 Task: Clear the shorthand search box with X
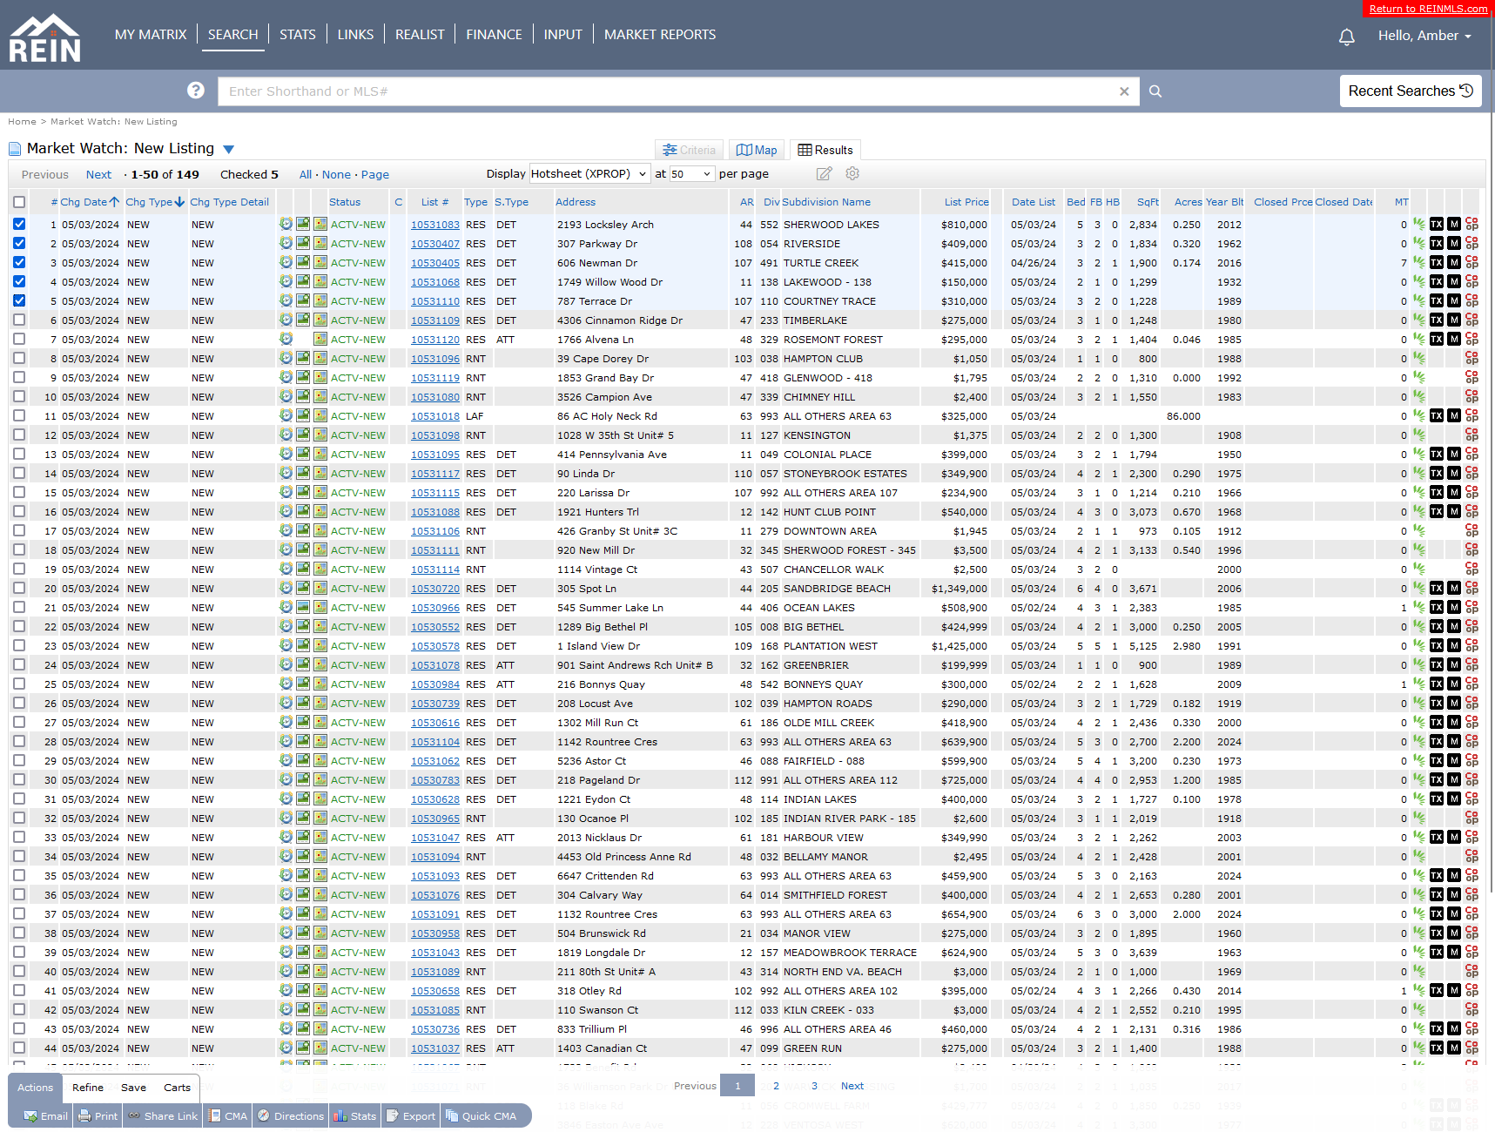pyautogui.click(x=1124, y=91)
